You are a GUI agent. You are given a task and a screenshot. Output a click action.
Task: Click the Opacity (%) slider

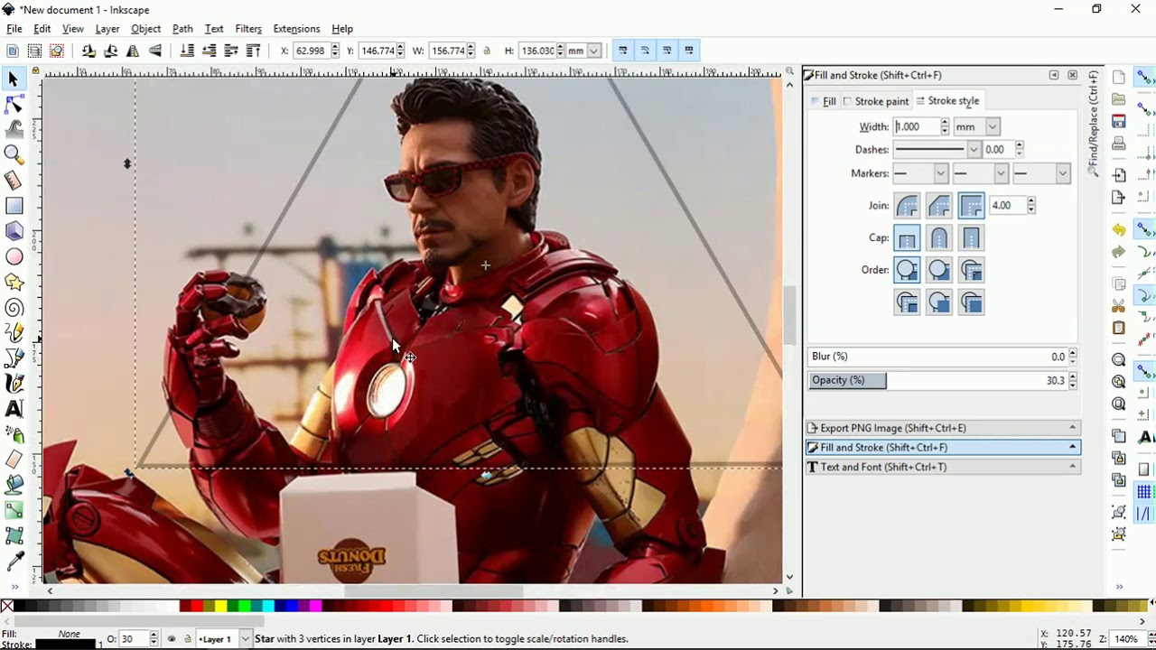937,381
